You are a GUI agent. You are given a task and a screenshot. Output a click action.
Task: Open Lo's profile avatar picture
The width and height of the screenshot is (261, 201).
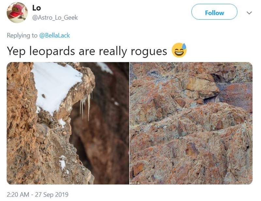pyautogui.click(x=17, y=13)
